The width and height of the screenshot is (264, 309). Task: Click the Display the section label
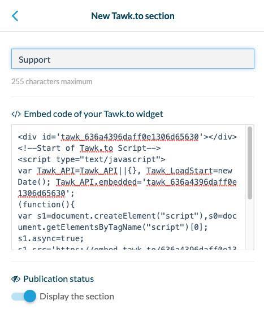[77, 297]
